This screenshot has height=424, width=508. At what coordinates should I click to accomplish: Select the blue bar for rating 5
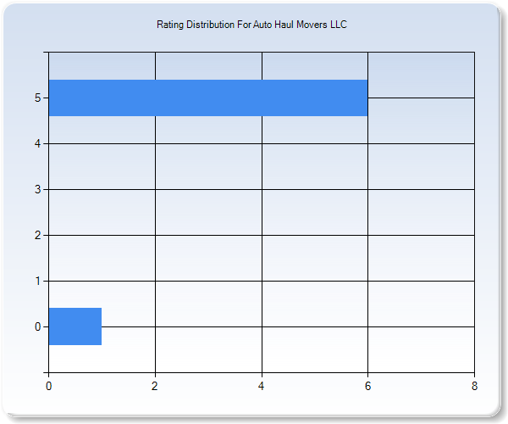(208, 98)
